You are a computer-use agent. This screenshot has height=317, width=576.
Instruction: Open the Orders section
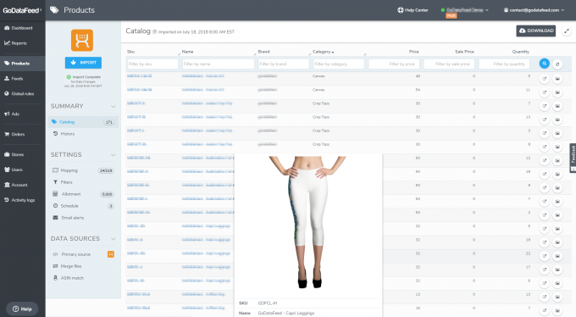14,134
